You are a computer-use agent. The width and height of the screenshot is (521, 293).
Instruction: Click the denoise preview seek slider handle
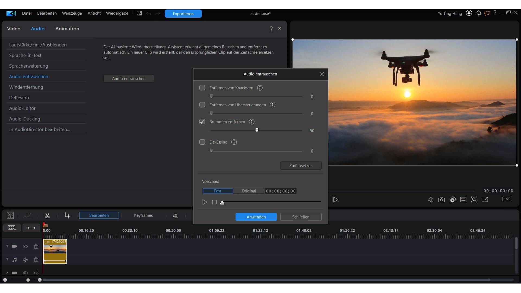point(222,202)
